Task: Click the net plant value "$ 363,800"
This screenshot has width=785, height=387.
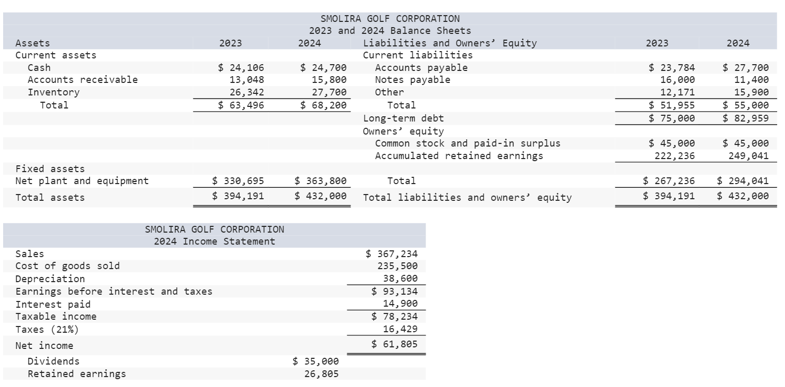Action: tap(321, 181)
